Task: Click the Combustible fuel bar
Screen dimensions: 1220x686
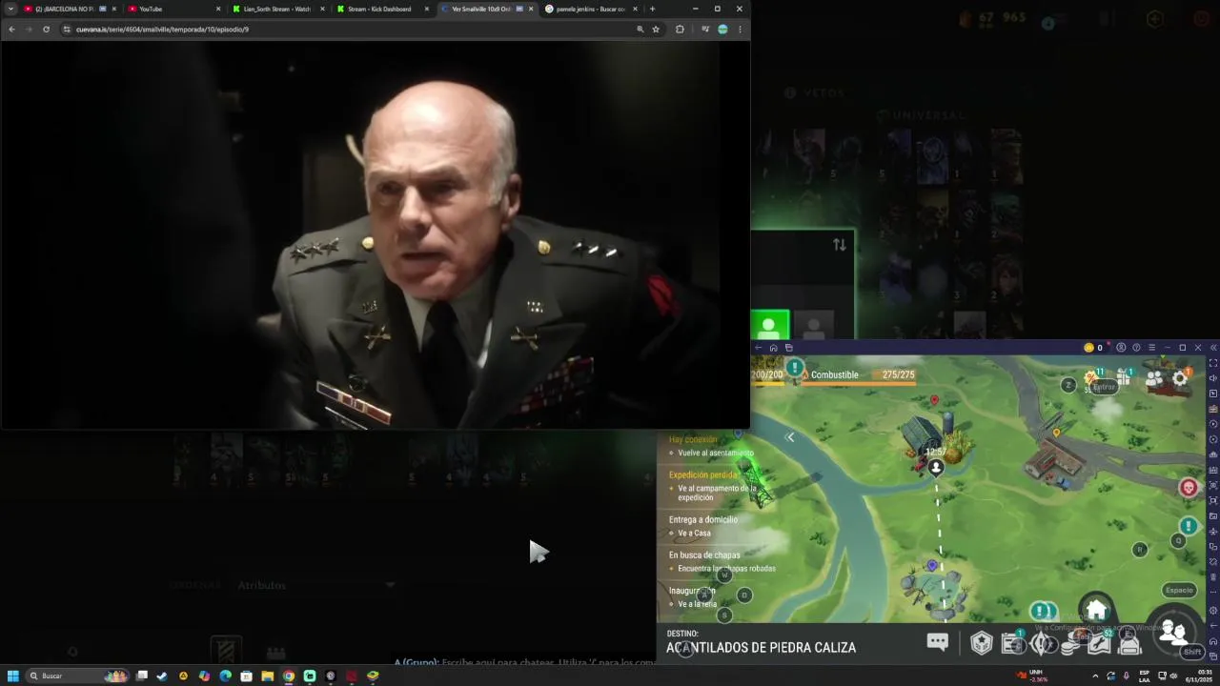Action: tap(858, 375)
